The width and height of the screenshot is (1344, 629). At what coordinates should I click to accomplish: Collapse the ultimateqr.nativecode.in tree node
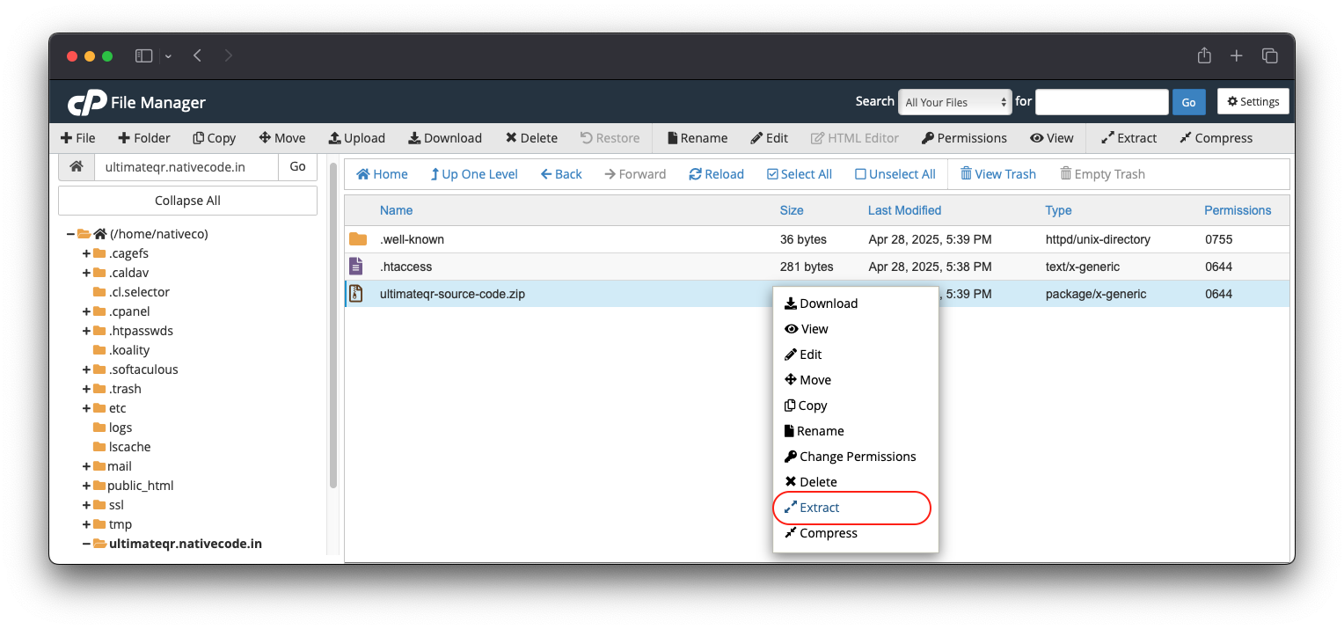tap(87, 544)
